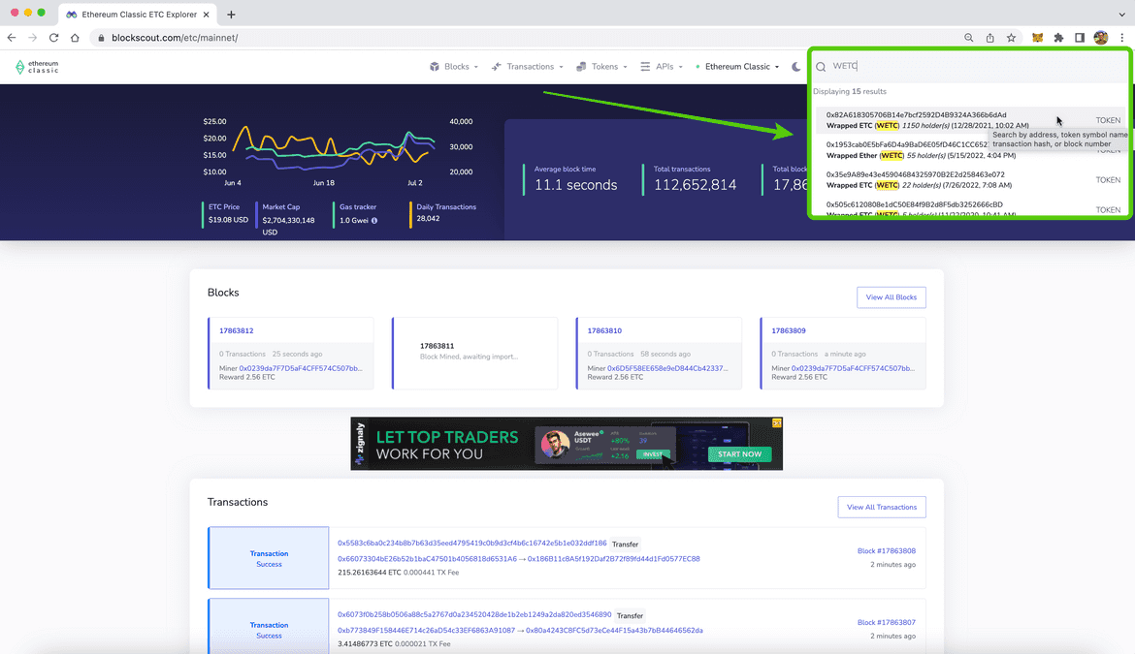Toggle the bookmark star for this page
Viewport: 1135px width, 654px height.
[1011, 37]
